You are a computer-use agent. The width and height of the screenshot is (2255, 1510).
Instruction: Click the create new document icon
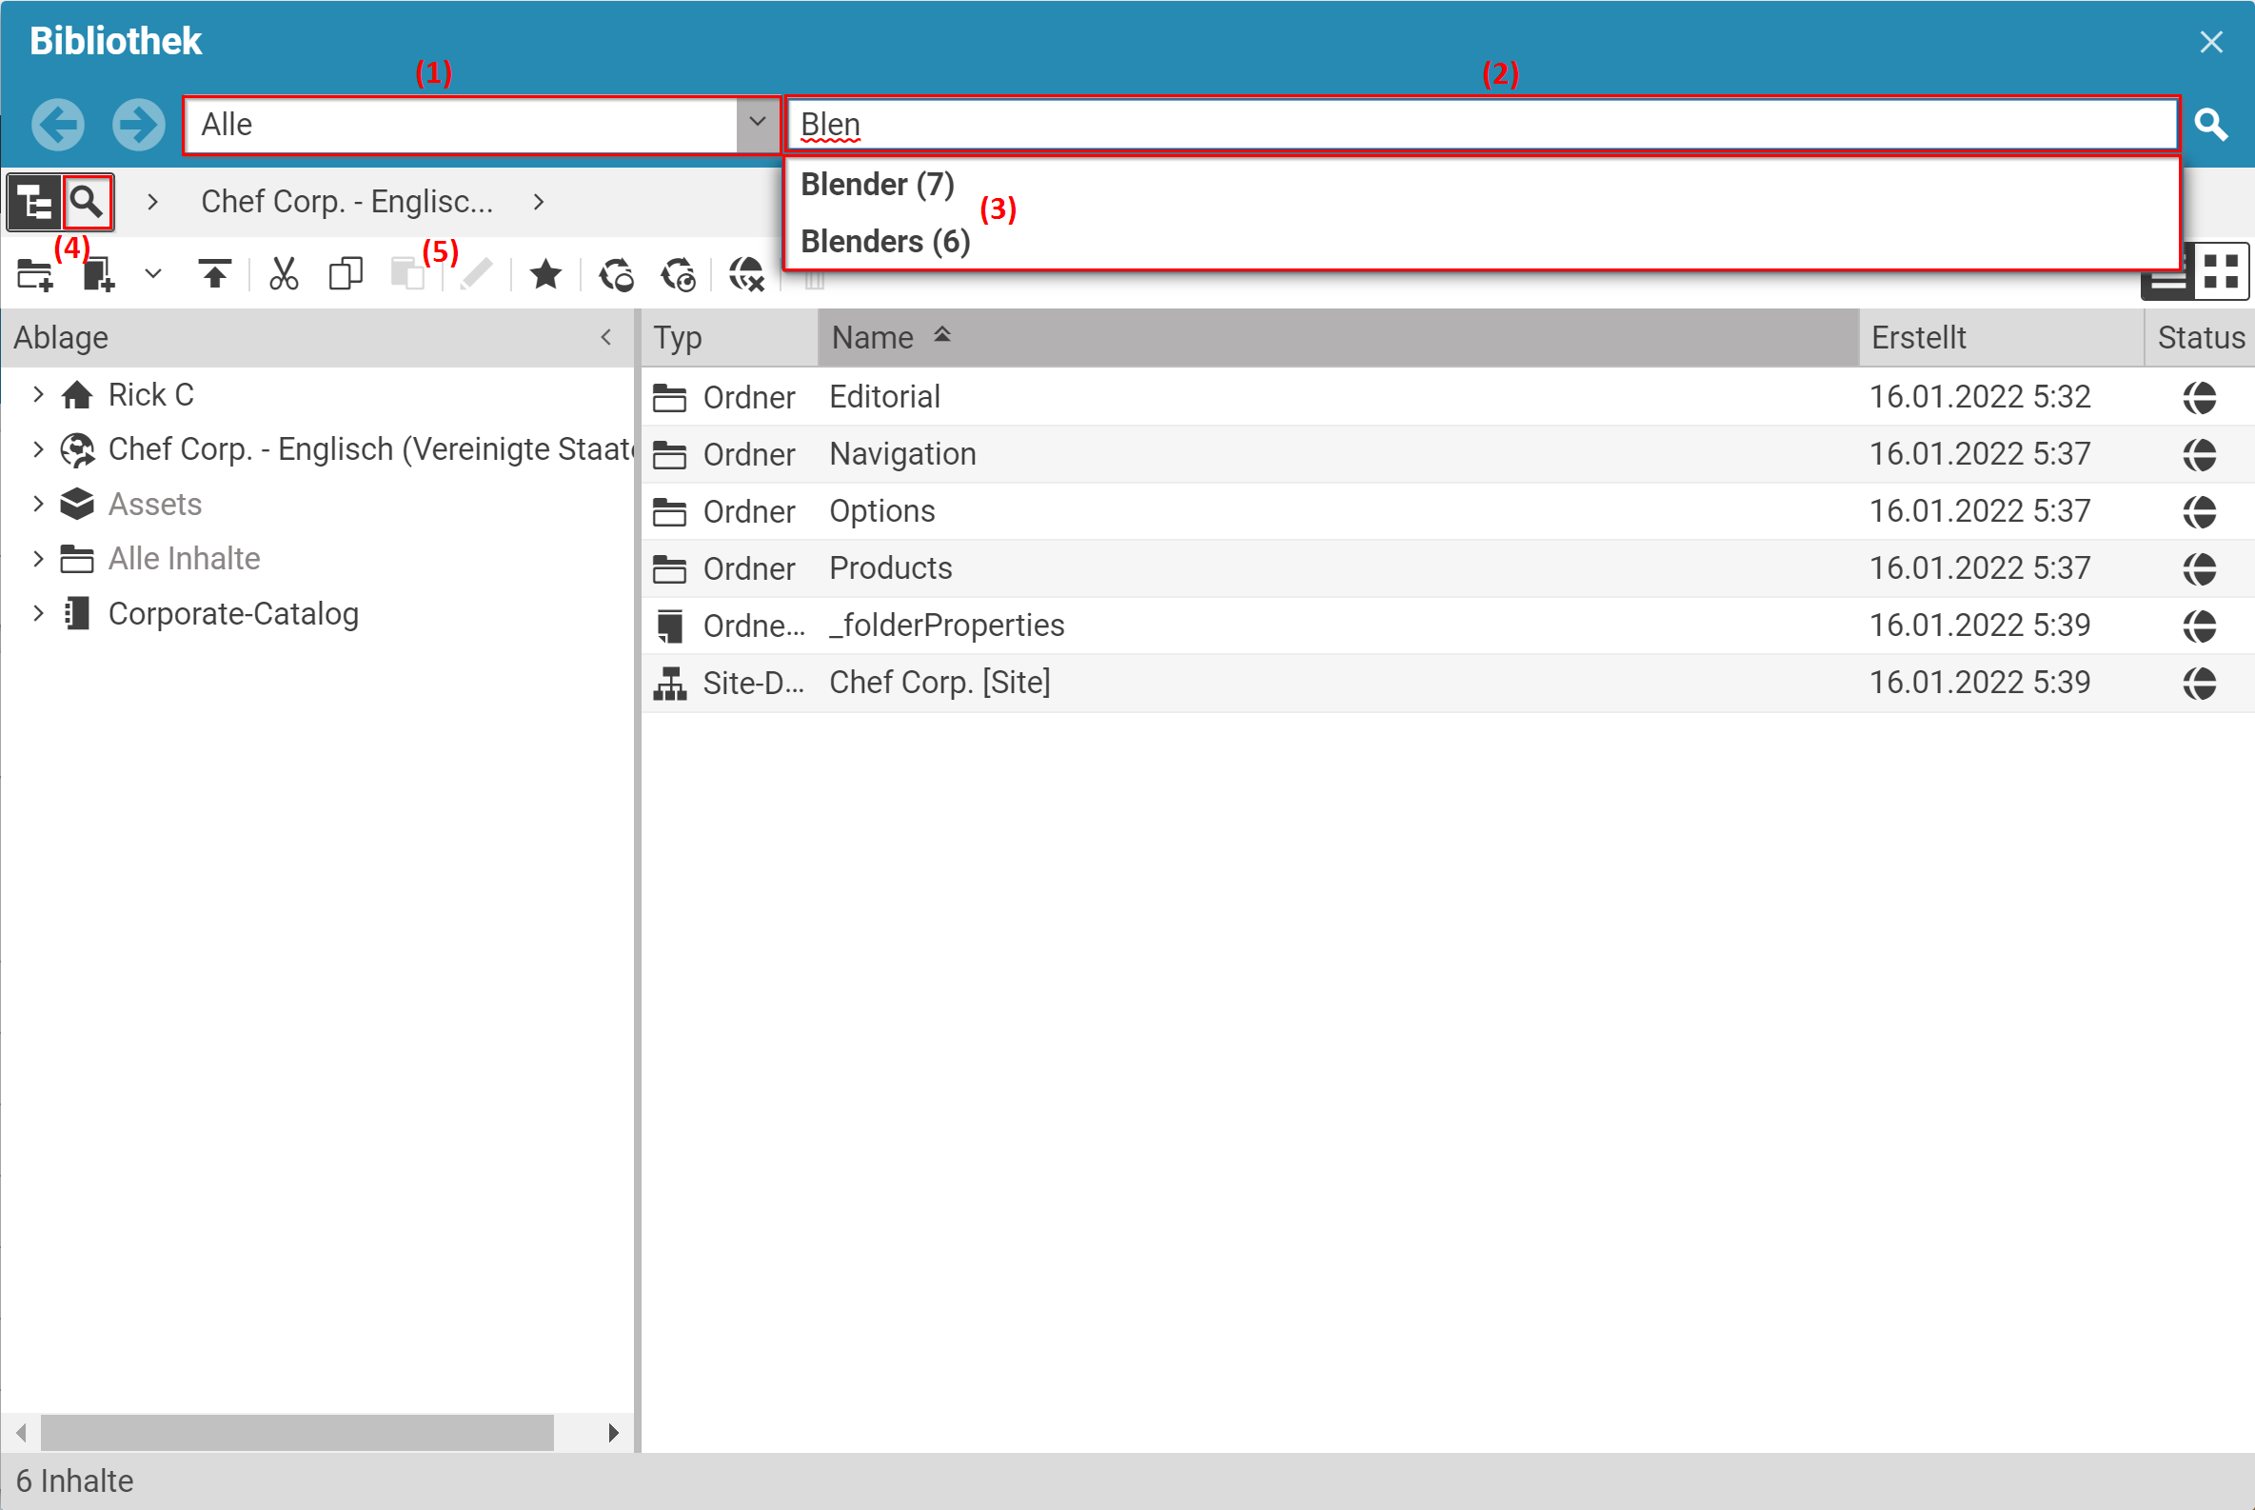point(98,275)
